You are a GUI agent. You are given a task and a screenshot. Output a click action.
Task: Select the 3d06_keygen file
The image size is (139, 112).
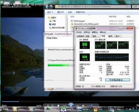[x=79, y=21]
